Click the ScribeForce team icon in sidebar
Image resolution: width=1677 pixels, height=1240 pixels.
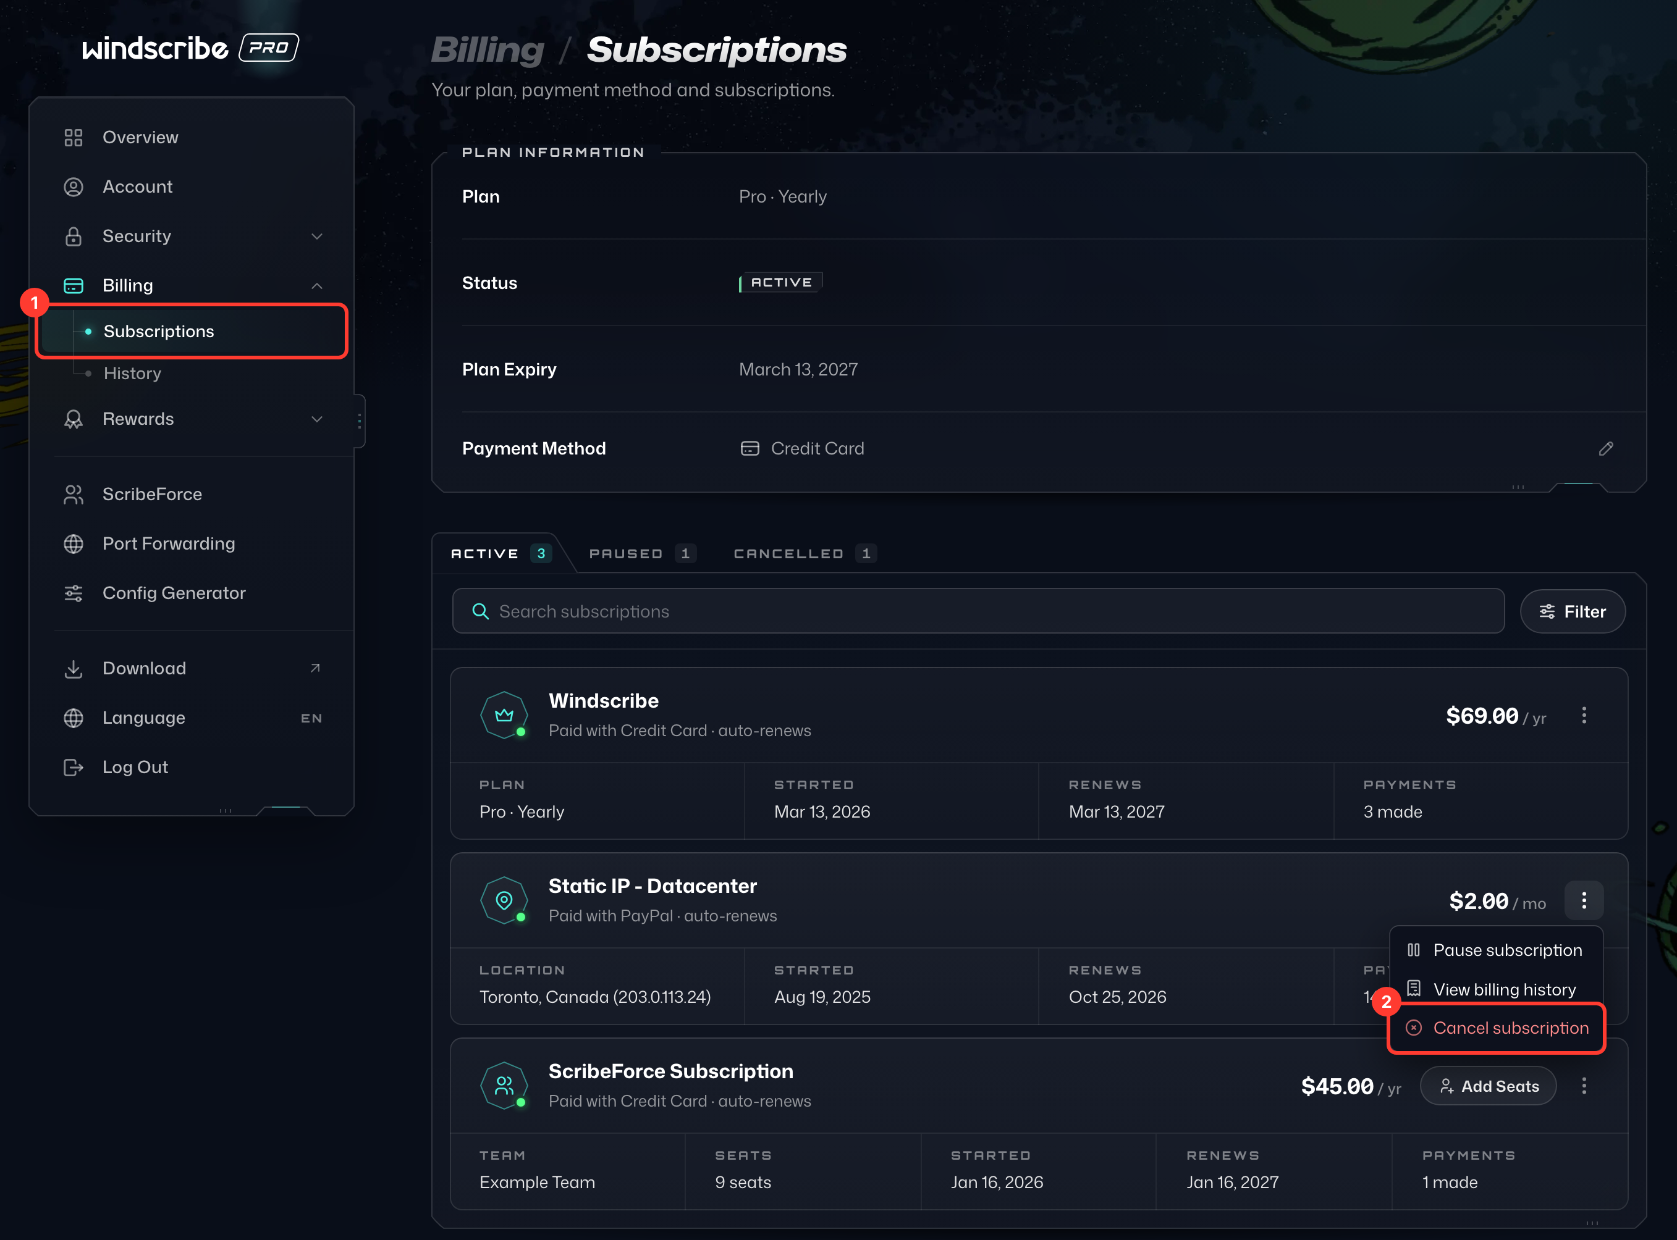pos(73,495)
